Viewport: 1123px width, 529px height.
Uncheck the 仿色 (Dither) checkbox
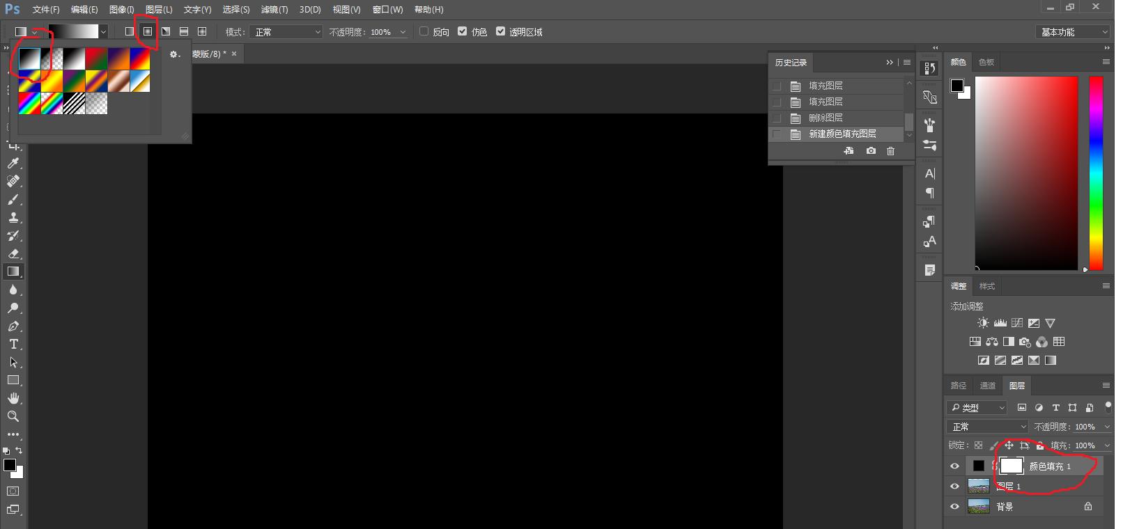(x=462, y=31)
